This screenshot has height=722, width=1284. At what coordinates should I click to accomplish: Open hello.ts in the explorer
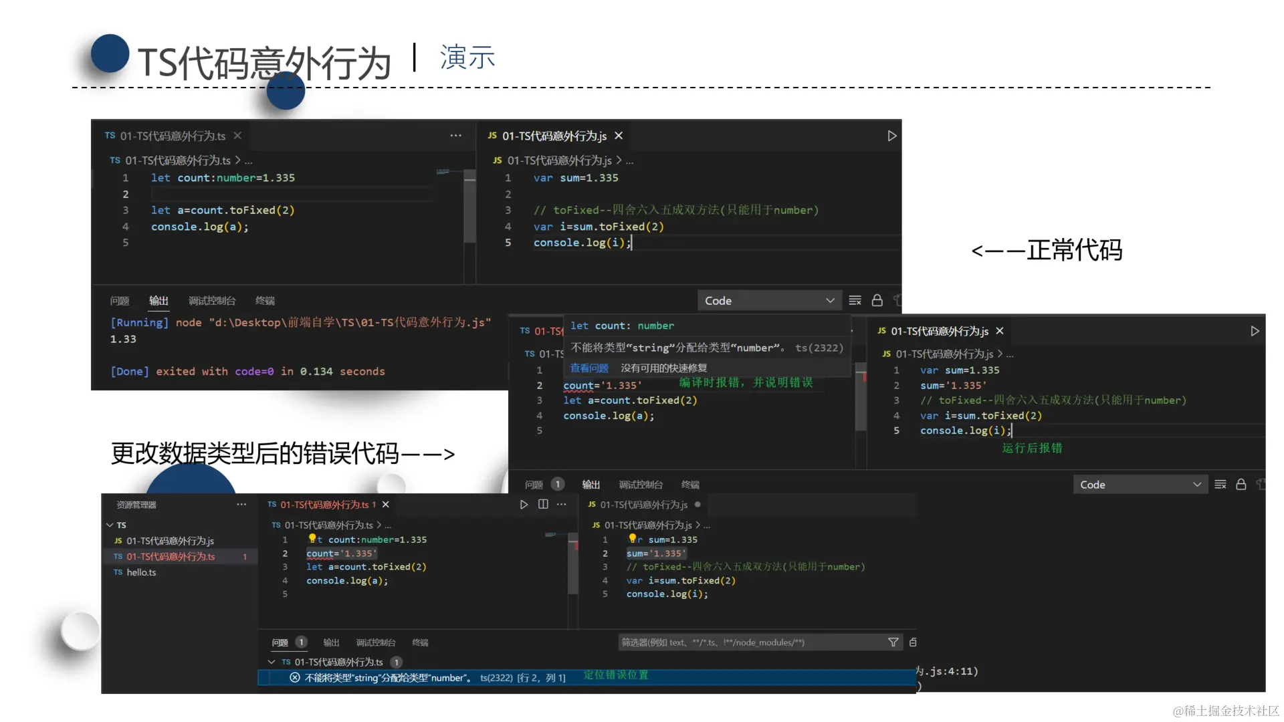click(x=141, y=572)
